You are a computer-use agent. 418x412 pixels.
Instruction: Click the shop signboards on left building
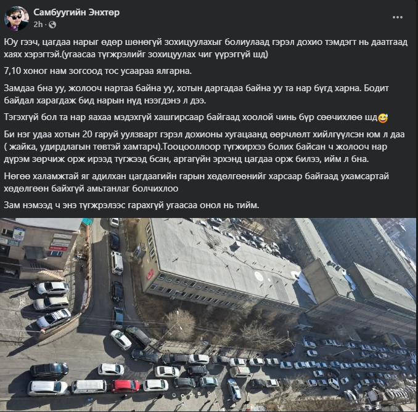tap(58, 243)
